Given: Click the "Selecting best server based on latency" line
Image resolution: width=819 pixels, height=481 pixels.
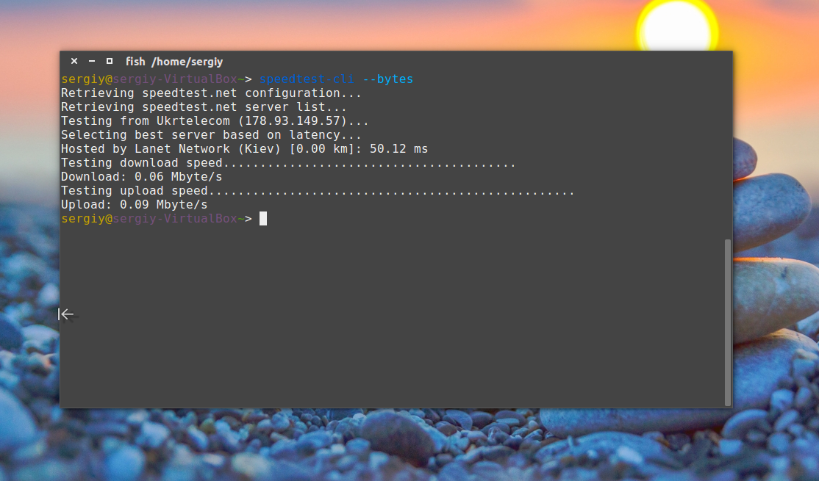Looking at the screenshot, I should click(x=211, y=135).
